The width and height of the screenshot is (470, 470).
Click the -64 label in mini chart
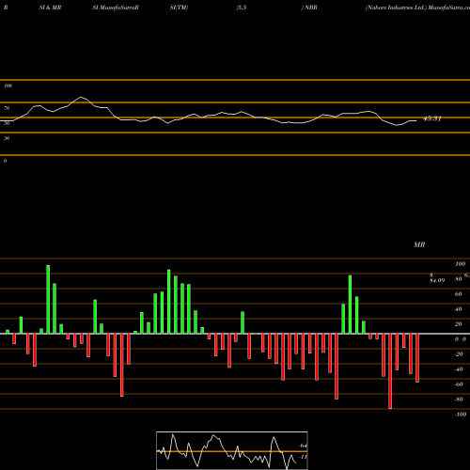tap(303, 446)
